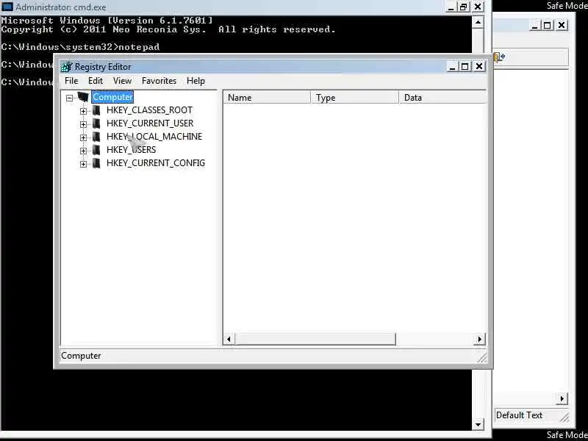
Task: Minimize the cmd.exe window
Action: [451, 7]
